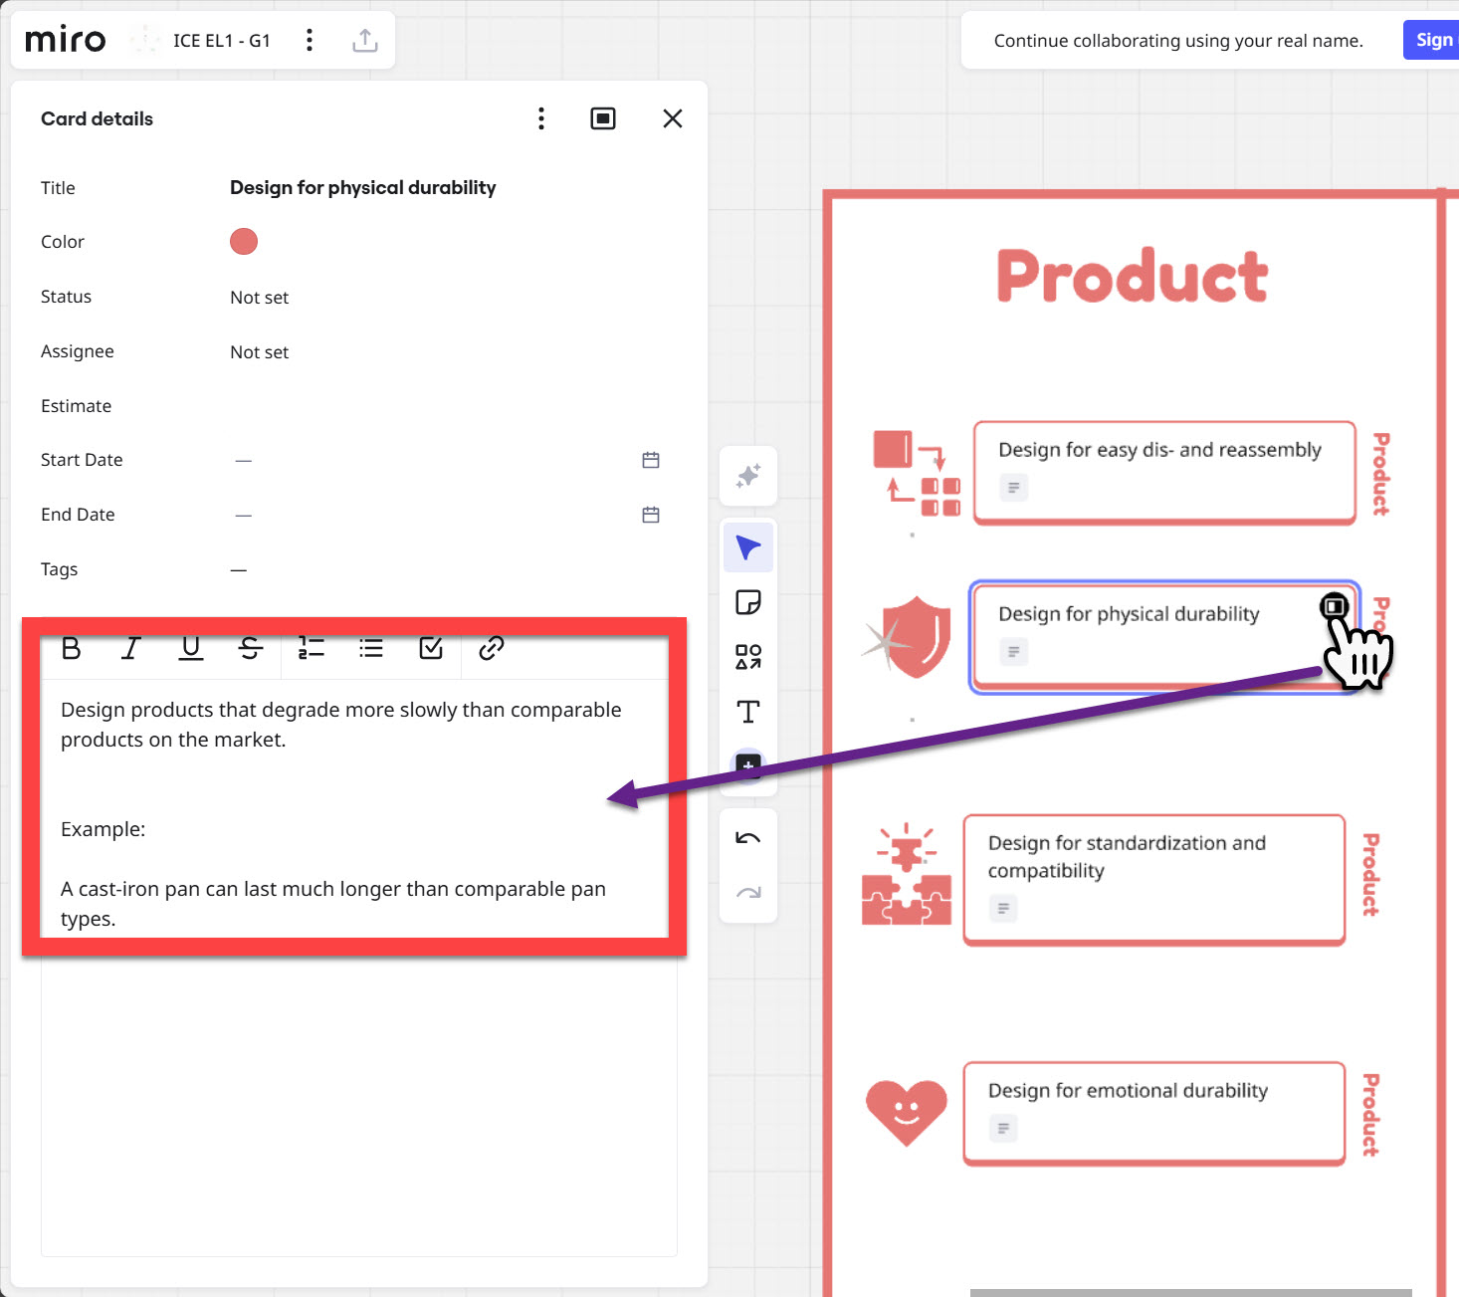
Task: Insert a link in the description
Action: 491,649
